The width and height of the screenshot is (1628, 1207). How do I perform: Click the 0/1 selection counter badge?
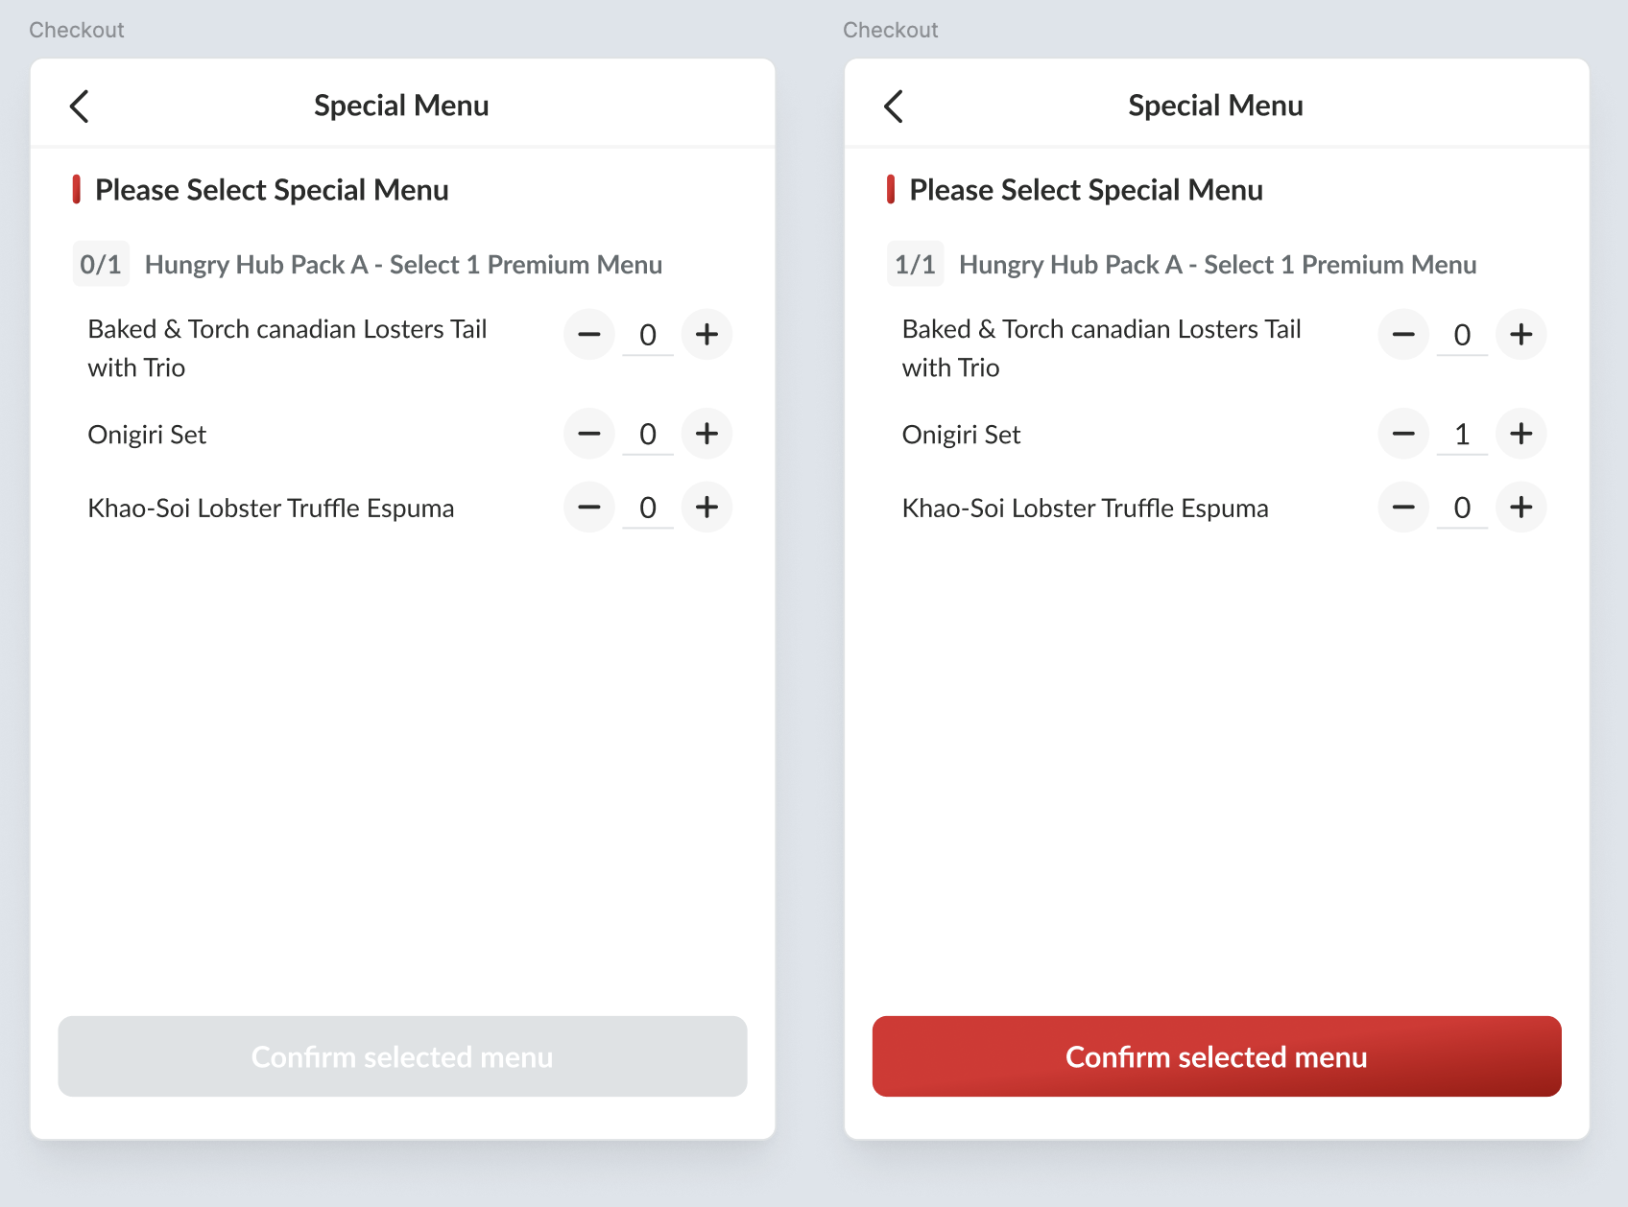point(101,265)
